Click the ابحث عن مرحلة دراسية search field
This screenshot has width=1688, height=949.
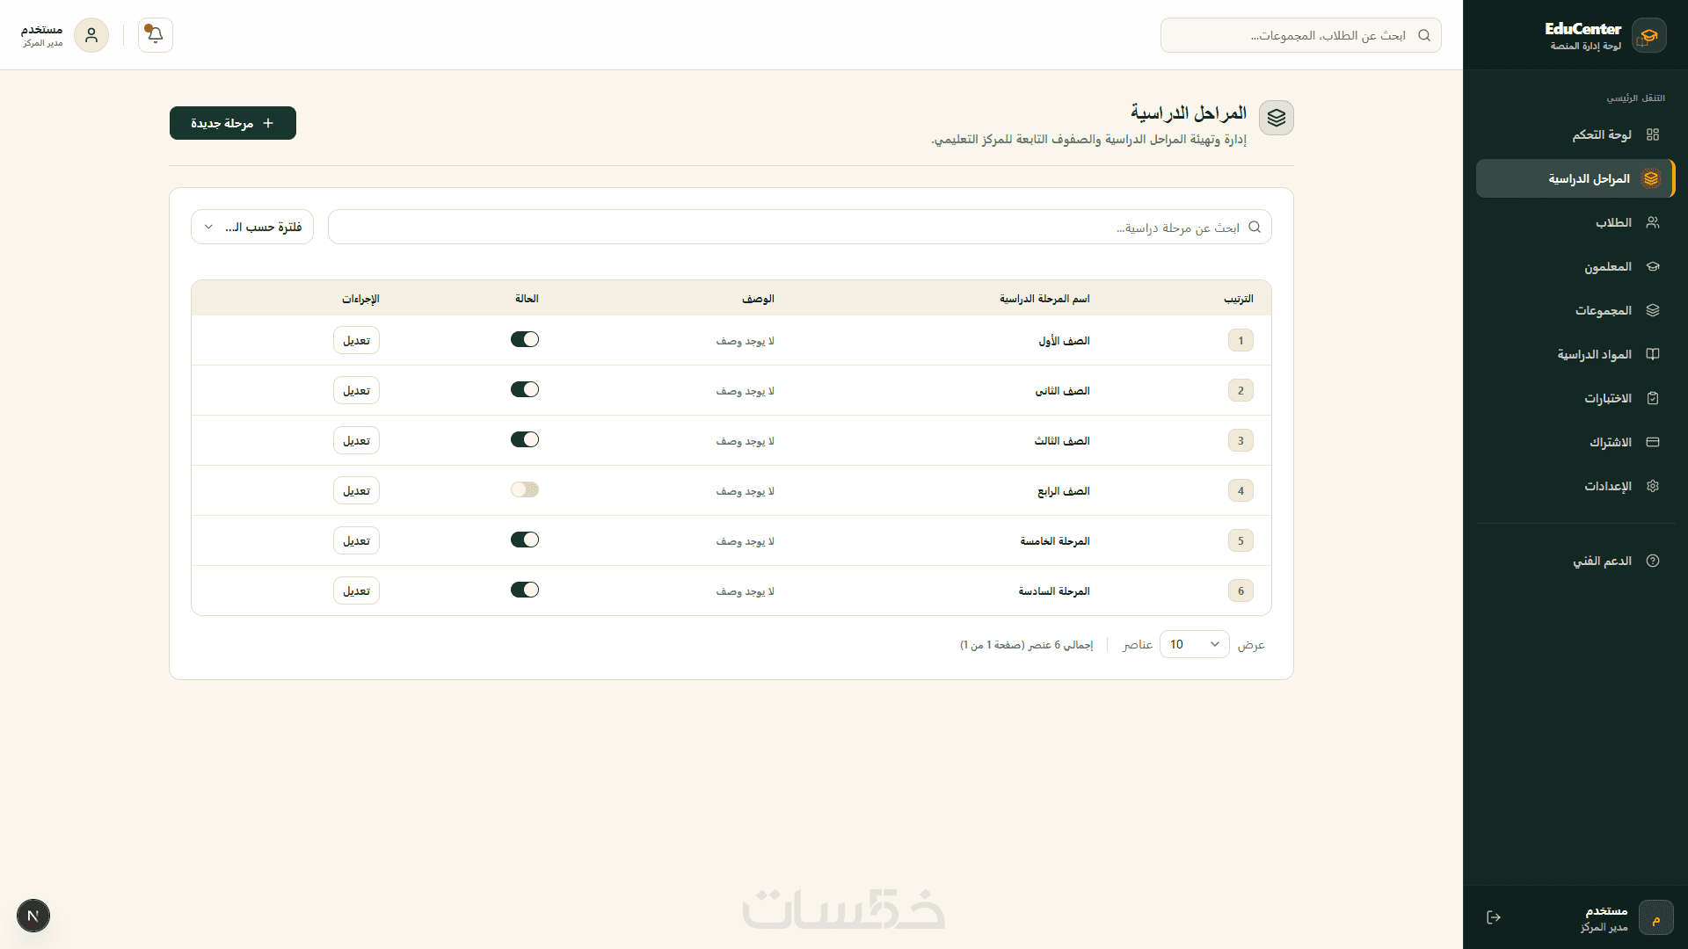tap(800, 227)
